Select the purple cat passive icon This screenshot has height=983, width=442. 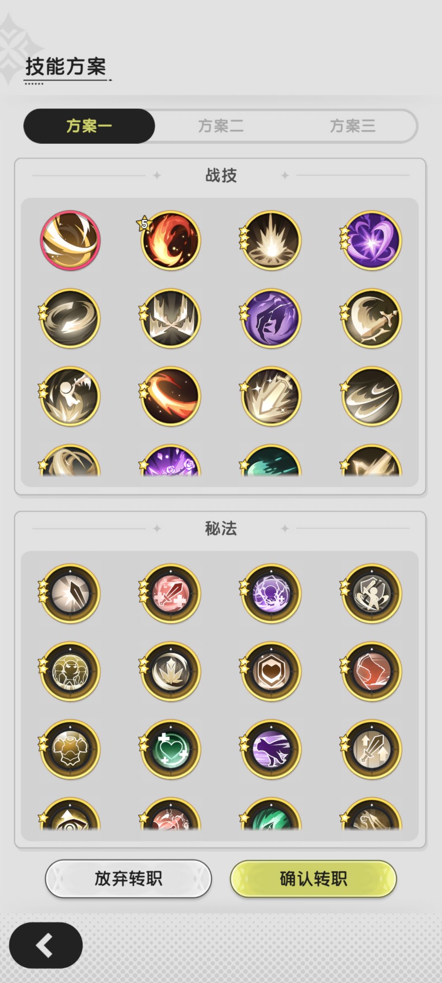[271, 749]
